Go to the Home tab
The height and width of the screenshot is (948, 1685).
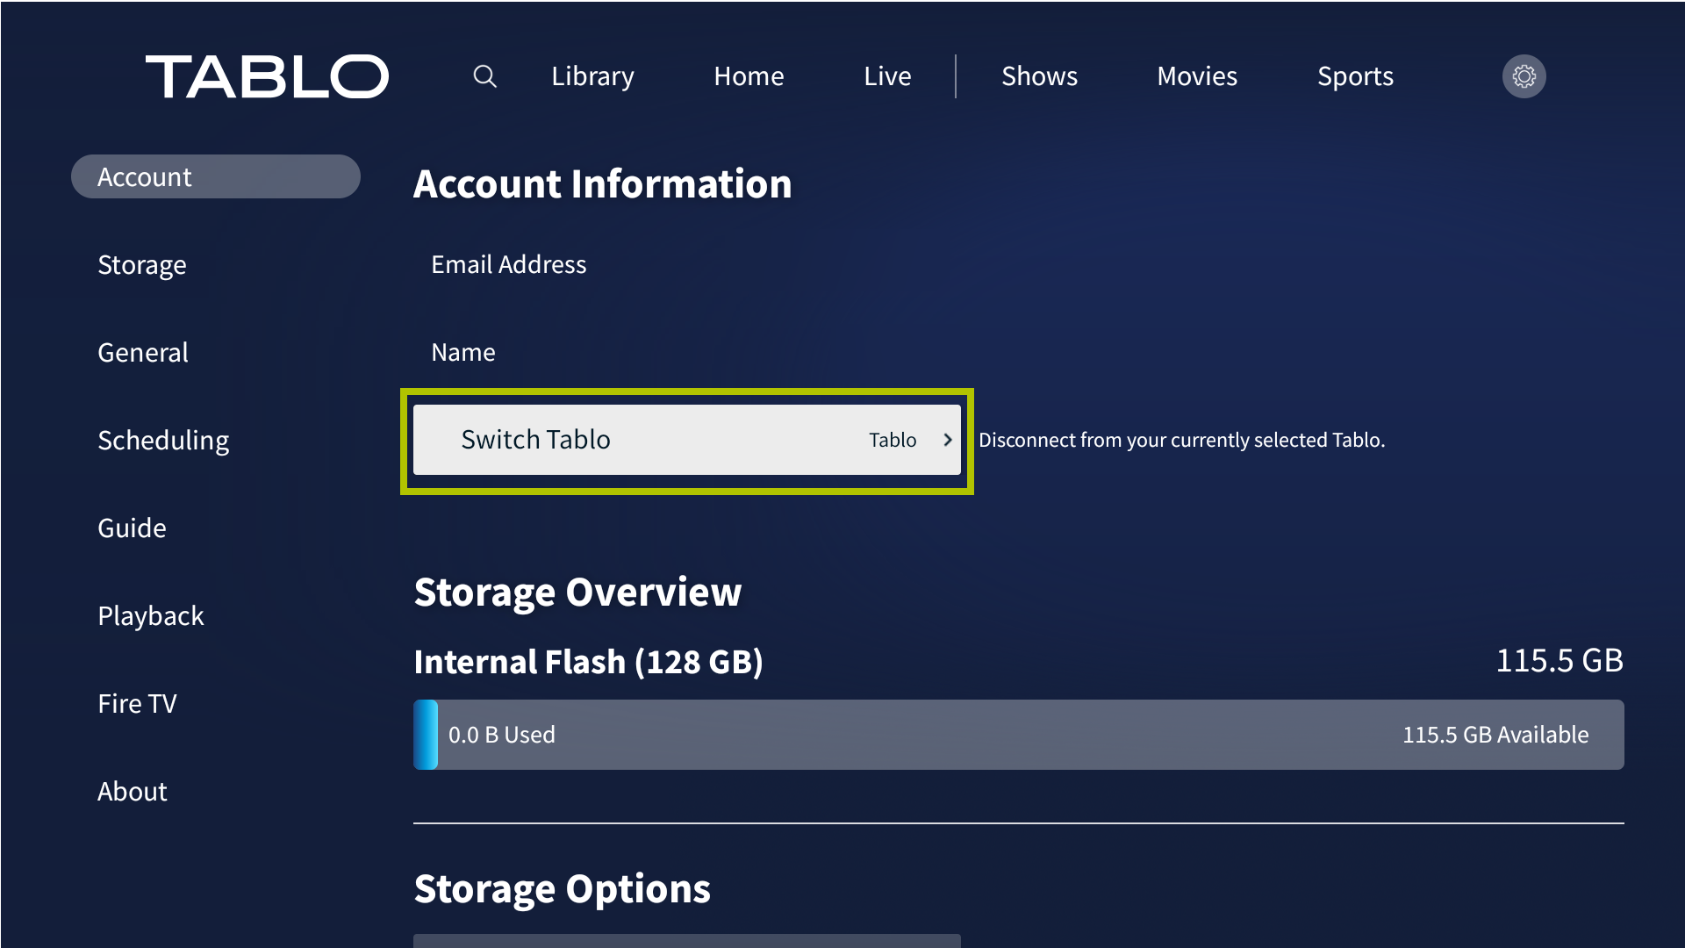(749, 76)
